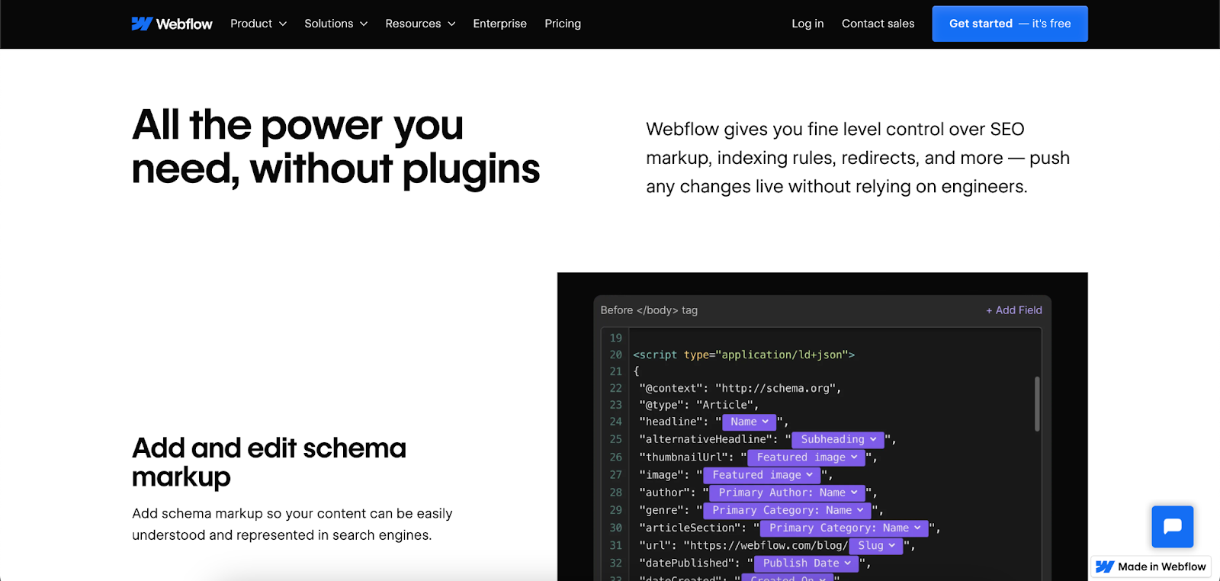The image size is (1220, 581).
Task: Click the Log in link
Action: 807,24
